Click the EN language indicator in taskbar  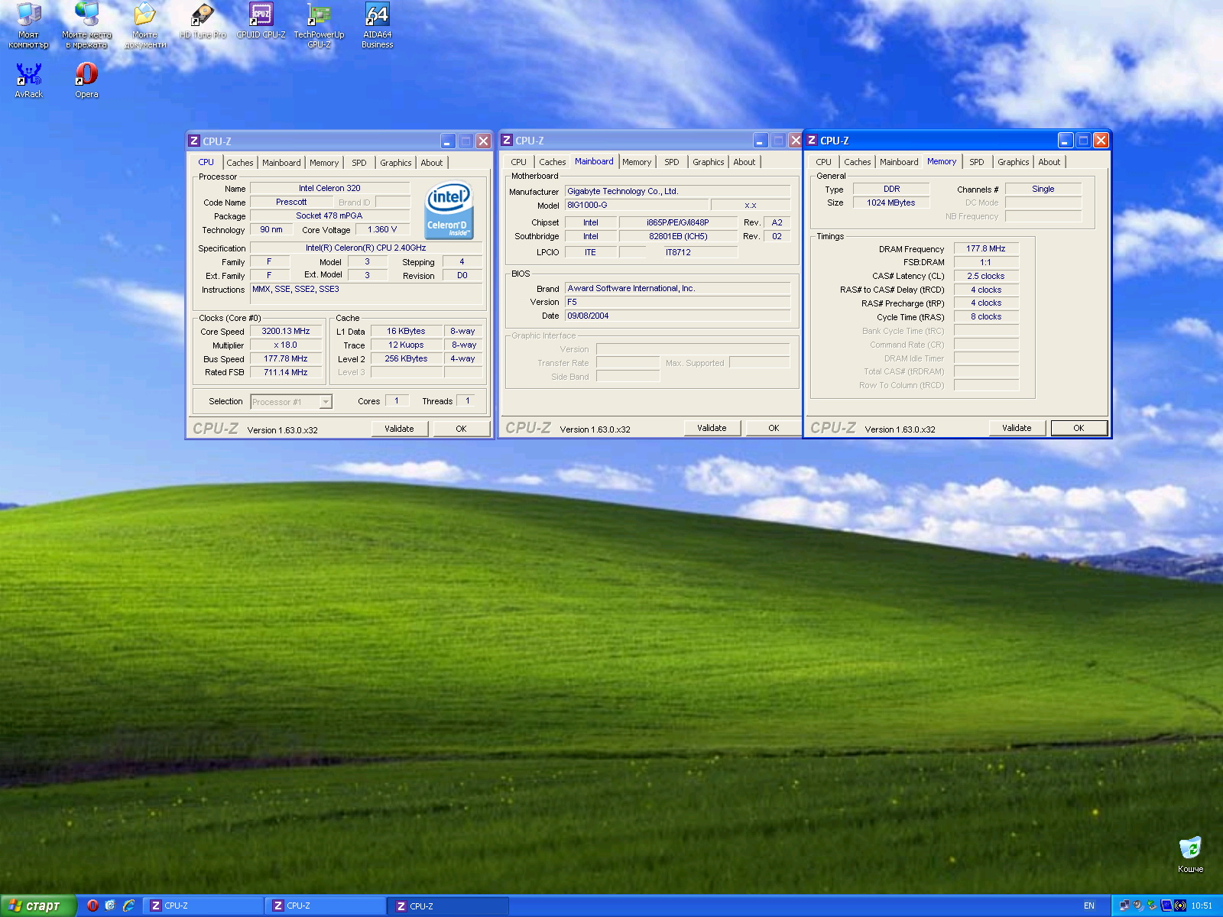click(x=1088, y=906)
